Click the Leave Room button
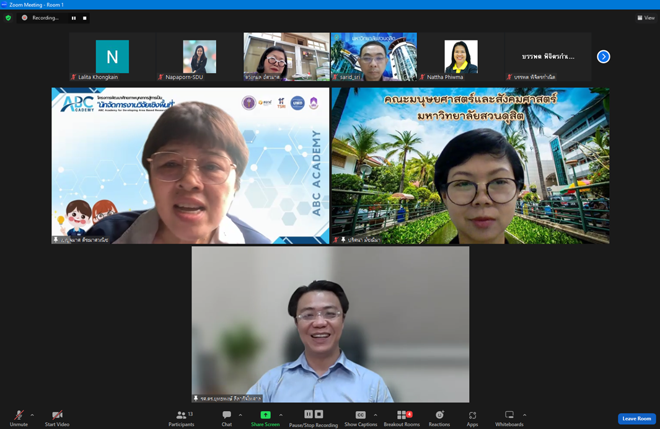The image size is (660, 429). coord(636,418)
